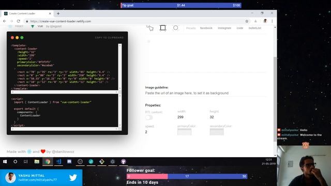Click the image guideline URL input
Viewport: 331px width, 186px height.
(206, 93)
